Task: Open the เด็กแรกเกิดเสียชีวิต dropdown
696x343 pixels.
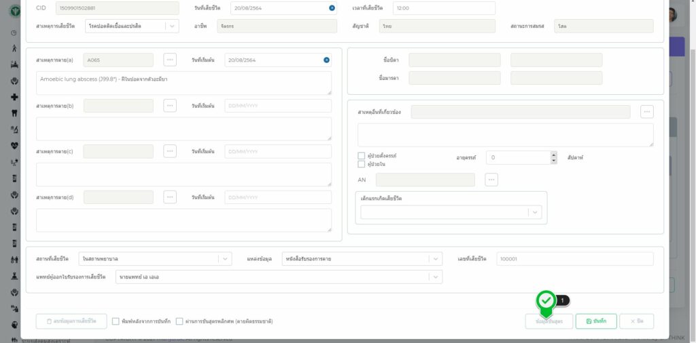Action: point(535,212)
